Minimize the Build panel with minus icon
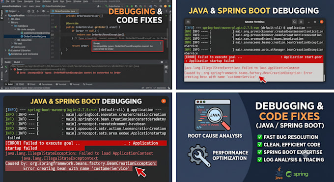This screenshot has height=182, width=334. [166, 62]
